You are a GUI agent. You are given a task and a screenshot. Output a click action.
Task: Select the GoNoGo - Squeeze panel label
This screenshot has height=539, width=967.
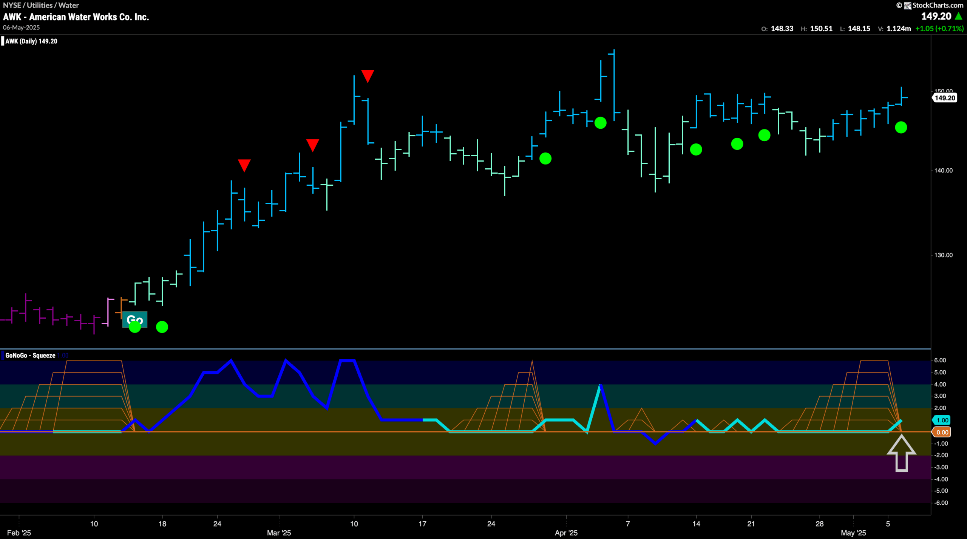click(x=30, y=355)
